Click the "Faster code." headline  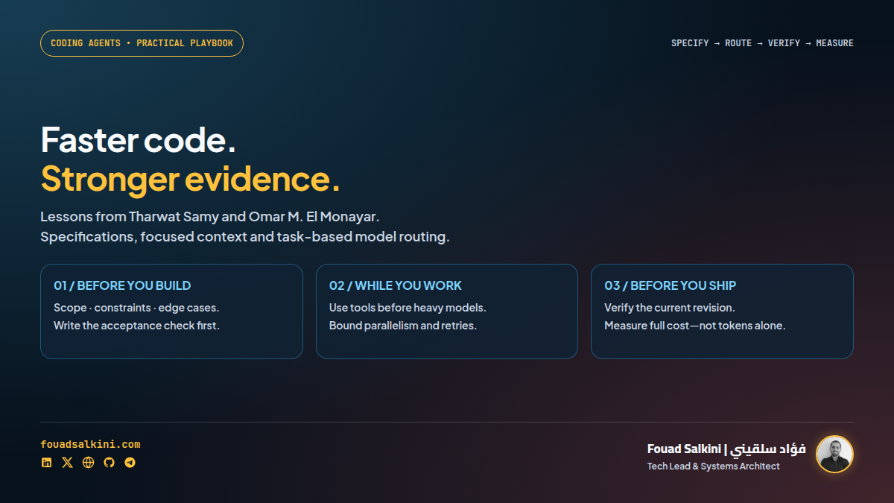coord(139,140)
